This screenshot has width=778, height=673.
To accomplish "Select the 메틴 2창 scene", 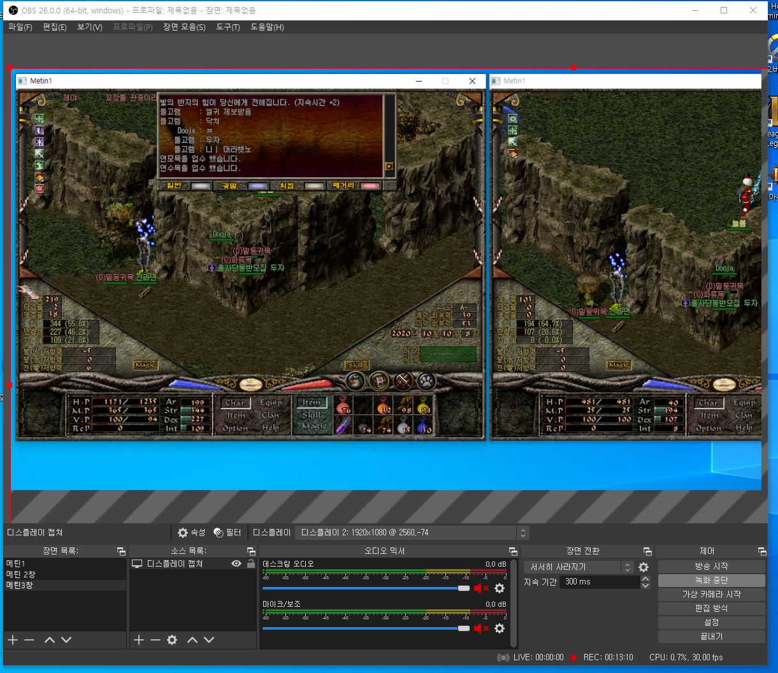I will pyautogui.click(x=65, y=574).
